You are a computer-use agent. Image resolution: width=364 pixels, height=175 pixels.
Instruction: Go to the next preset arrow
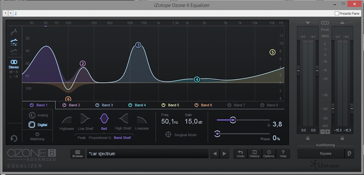[x=225, y=153]
